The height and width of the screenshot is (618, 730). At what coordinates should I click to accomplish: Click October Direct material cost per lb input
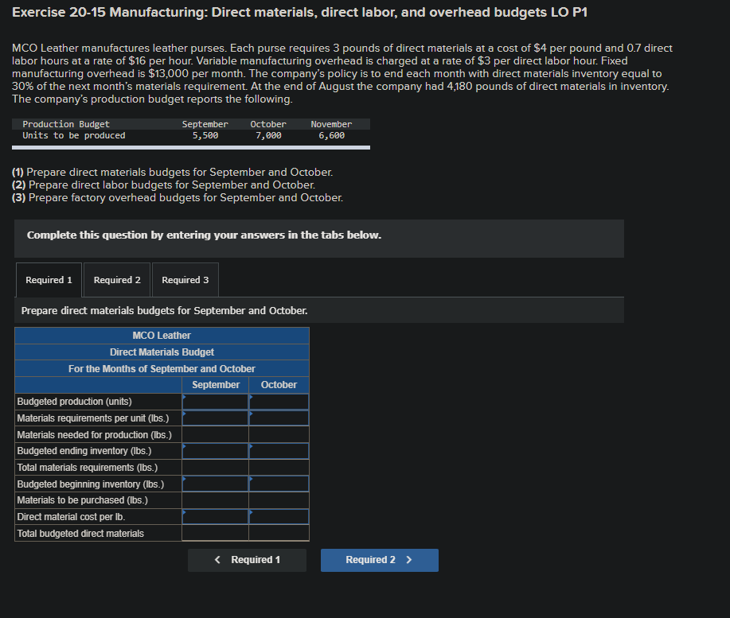pos(278,516)
